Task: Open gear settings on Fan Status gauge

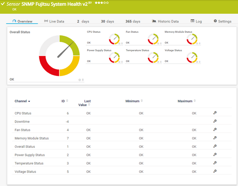Action: tap(158, 43)
